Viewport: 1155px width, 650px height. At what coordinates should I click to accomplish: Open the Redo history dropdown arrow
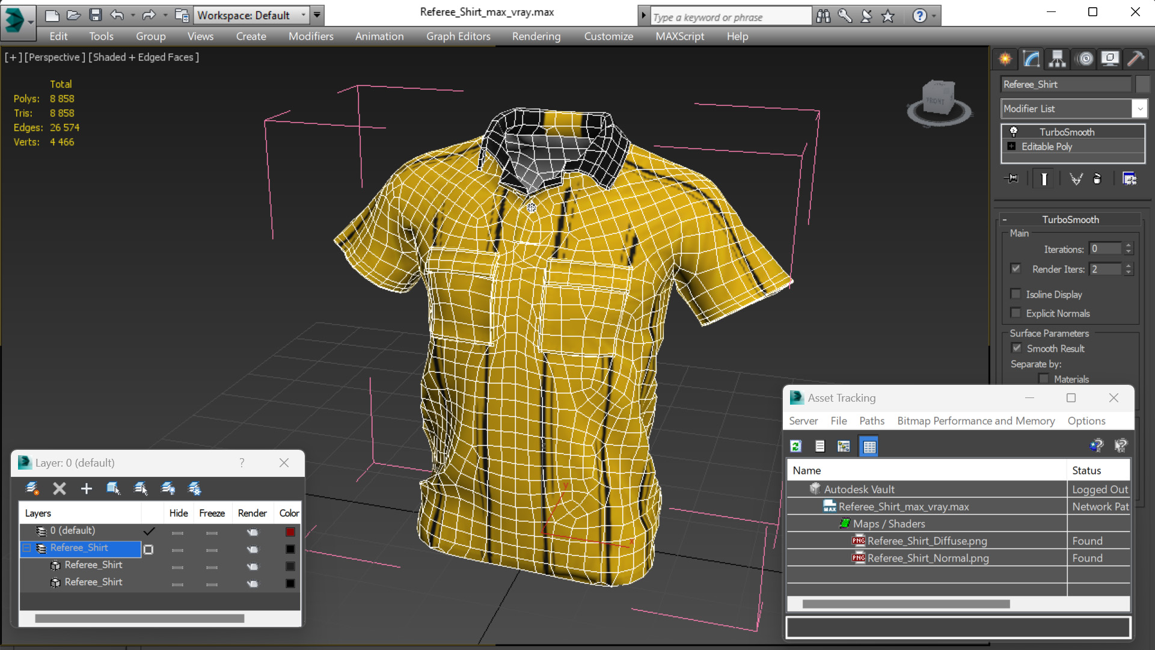165,15
